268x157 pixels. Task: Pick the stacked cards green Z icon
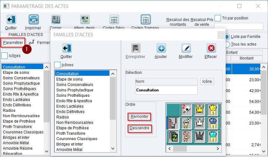173,137
